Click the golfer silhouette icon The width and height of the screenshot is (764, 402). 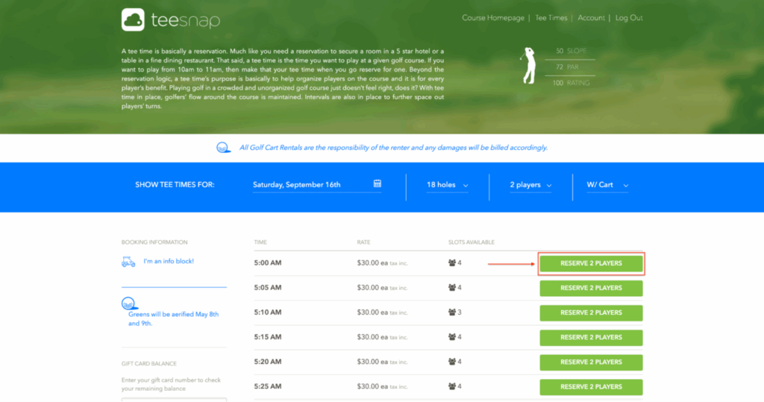(530, 66)
